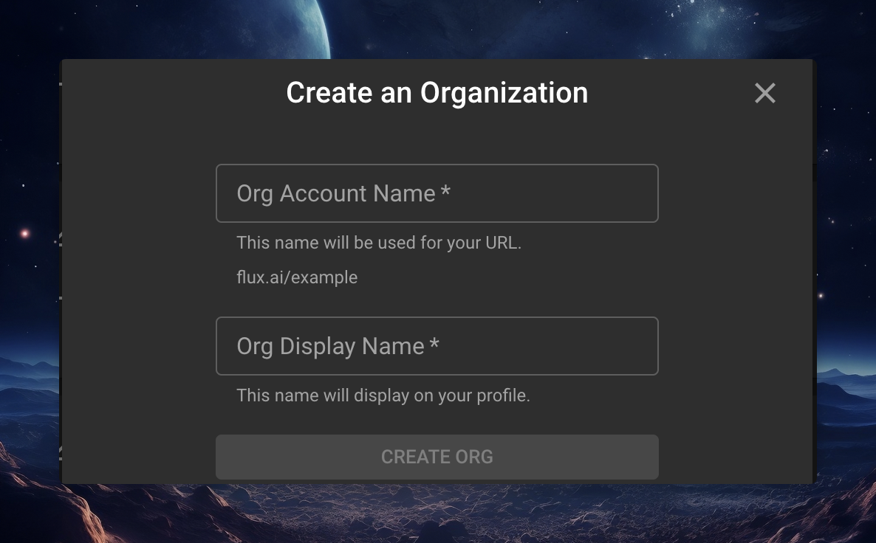This screenshot has height=543, width=876.
Task: Click the 'flux.ai/example' URL preview text
Action: tap(297, 277)
